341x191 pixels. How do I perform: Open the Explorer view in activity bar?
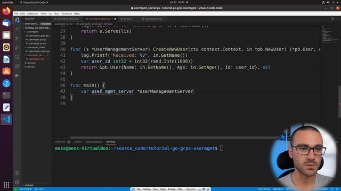pos(17,20)
